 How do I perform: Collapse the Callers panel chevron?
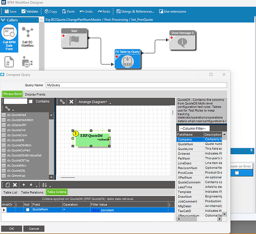coord(3,20)
